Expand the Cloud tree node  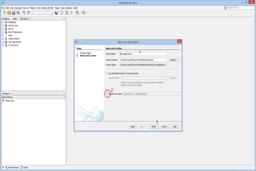3,35
